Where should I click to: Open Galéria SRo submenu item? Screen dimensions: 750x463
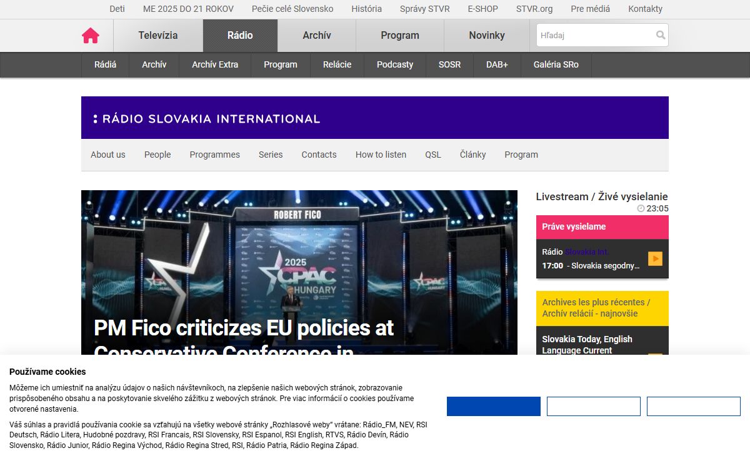pyautogui.click(x=556, y=64)
